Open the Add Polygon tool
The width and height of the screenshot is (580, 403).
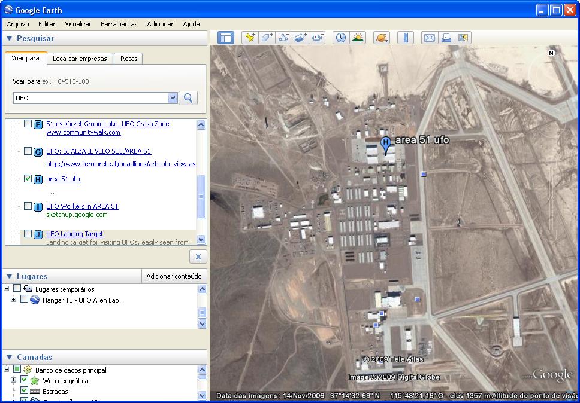tap(267, 38)
